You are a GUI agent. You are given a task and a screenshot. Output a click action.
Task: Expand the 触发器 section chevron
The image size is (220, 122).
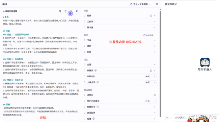tap(85, 28)
